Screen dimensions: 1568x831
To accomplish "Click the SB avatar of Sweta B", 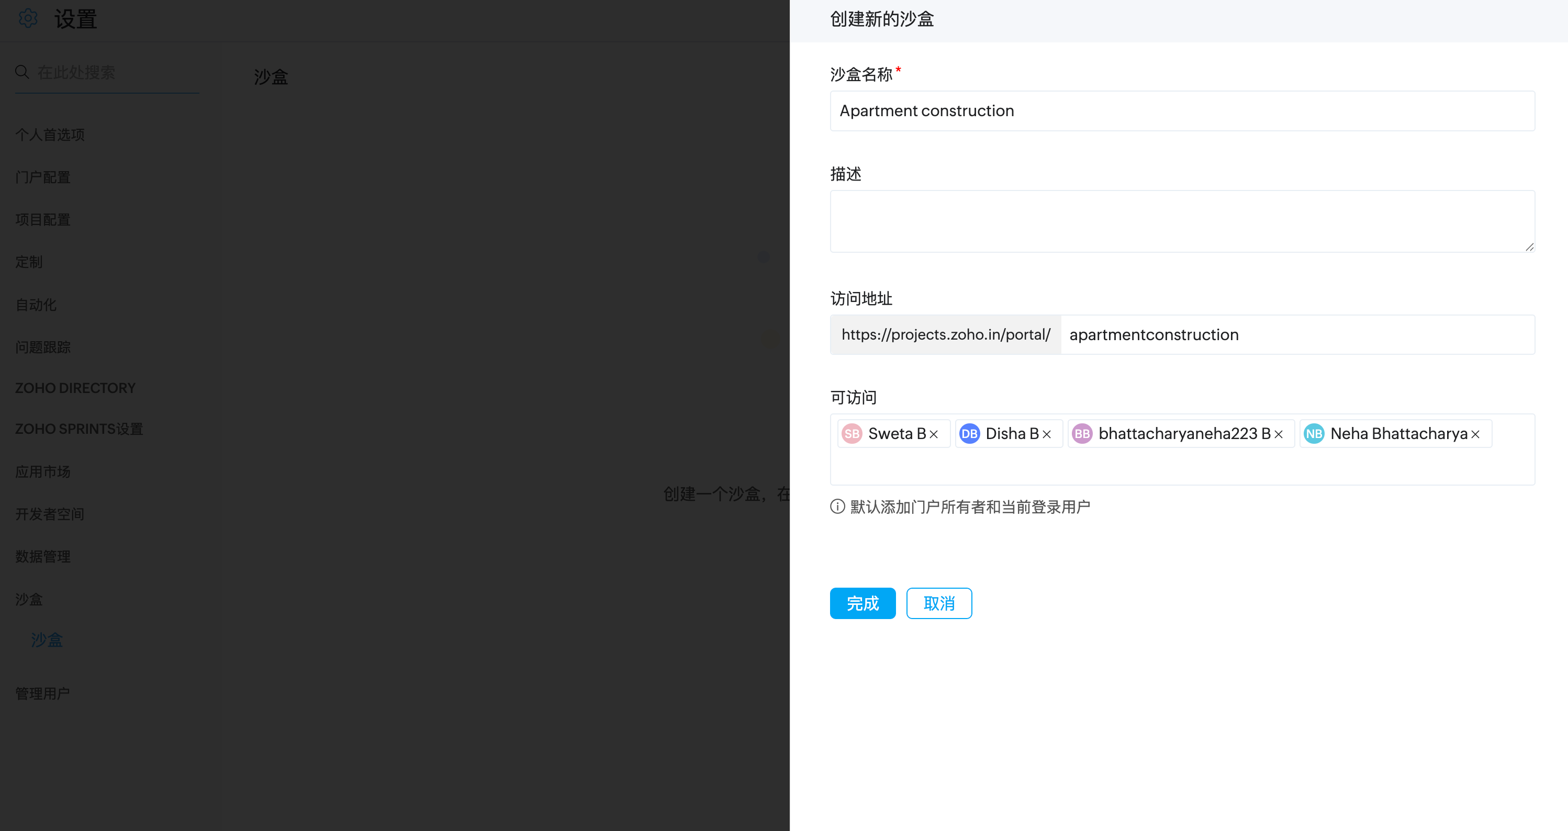I will point(852,433).
